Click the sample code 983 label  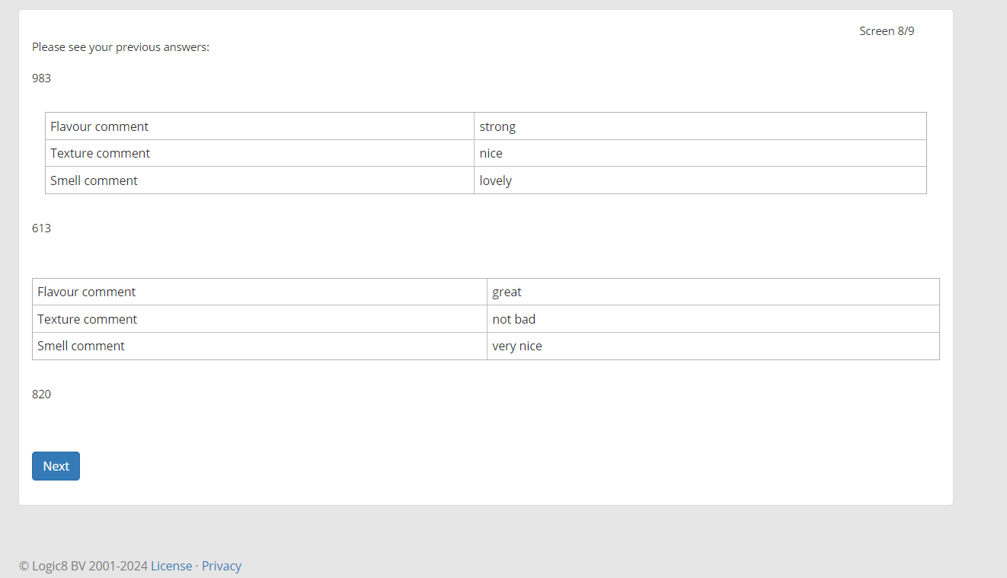click(x=42, y=78)
